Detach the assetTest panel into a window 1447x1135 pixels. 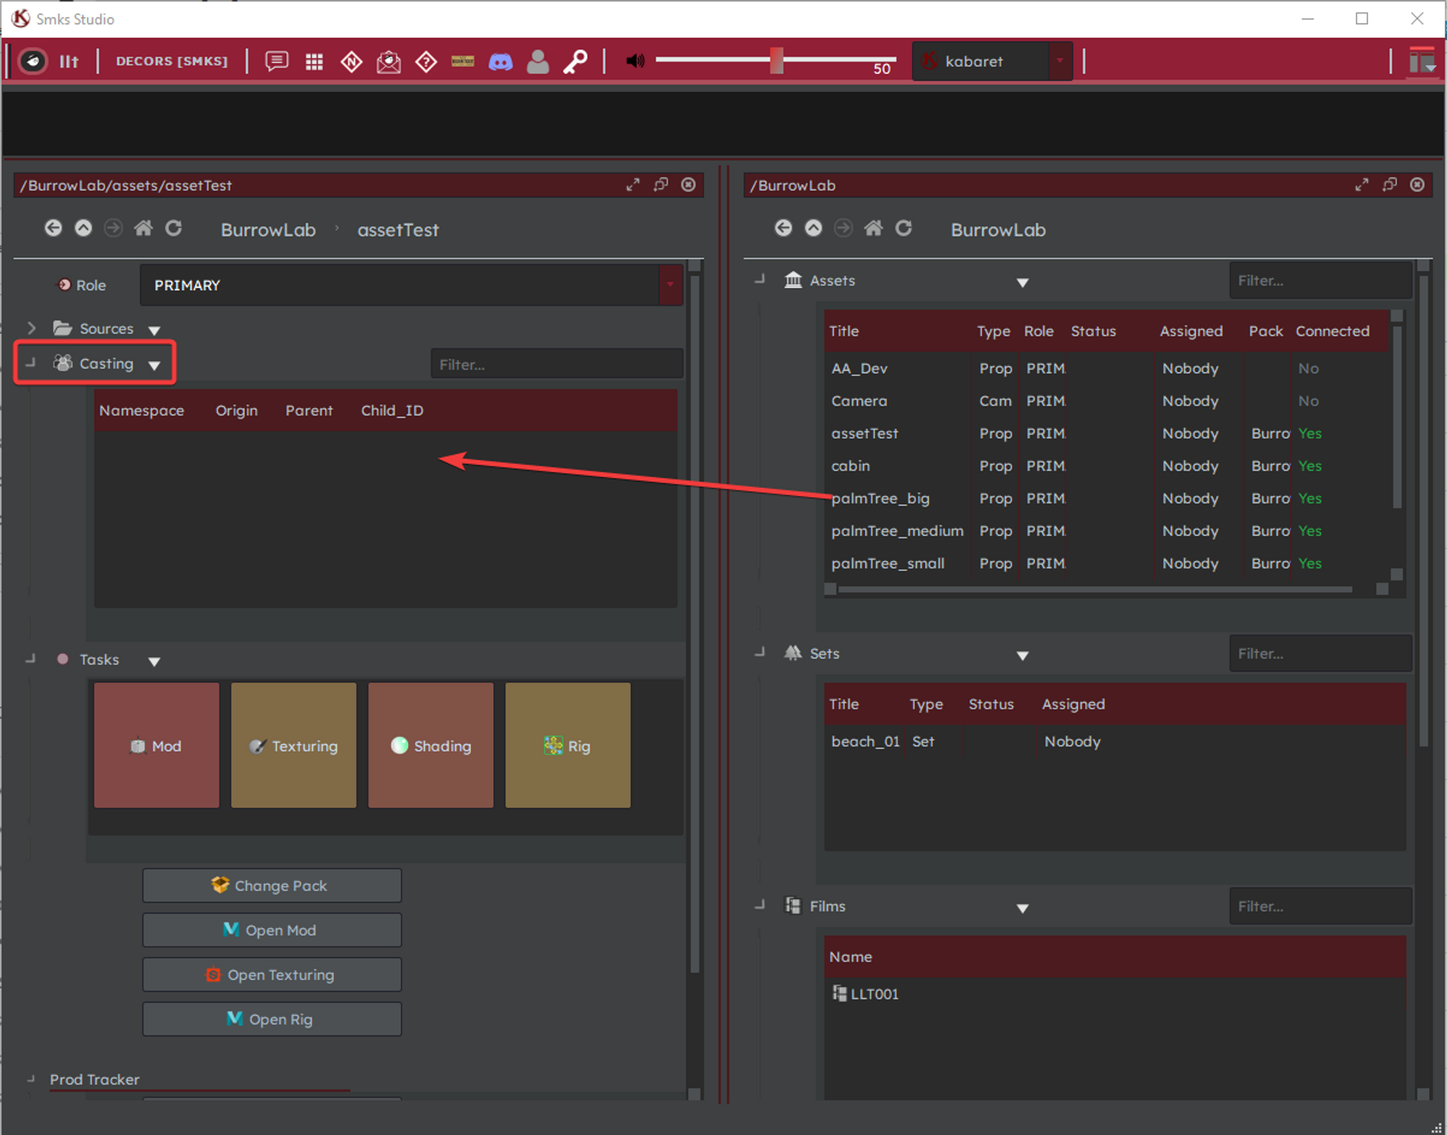[x=661, y=185]
